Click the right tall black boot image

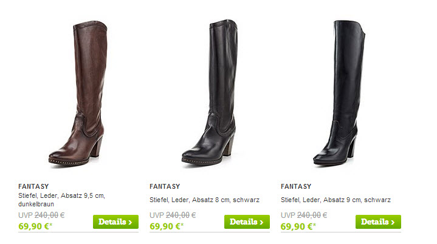(x=339, y=93)
